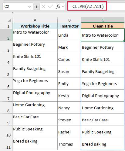This screenshot has height=151, width=125.
Task: Click the fill handle of cell C2
Action: coord(124,41)
